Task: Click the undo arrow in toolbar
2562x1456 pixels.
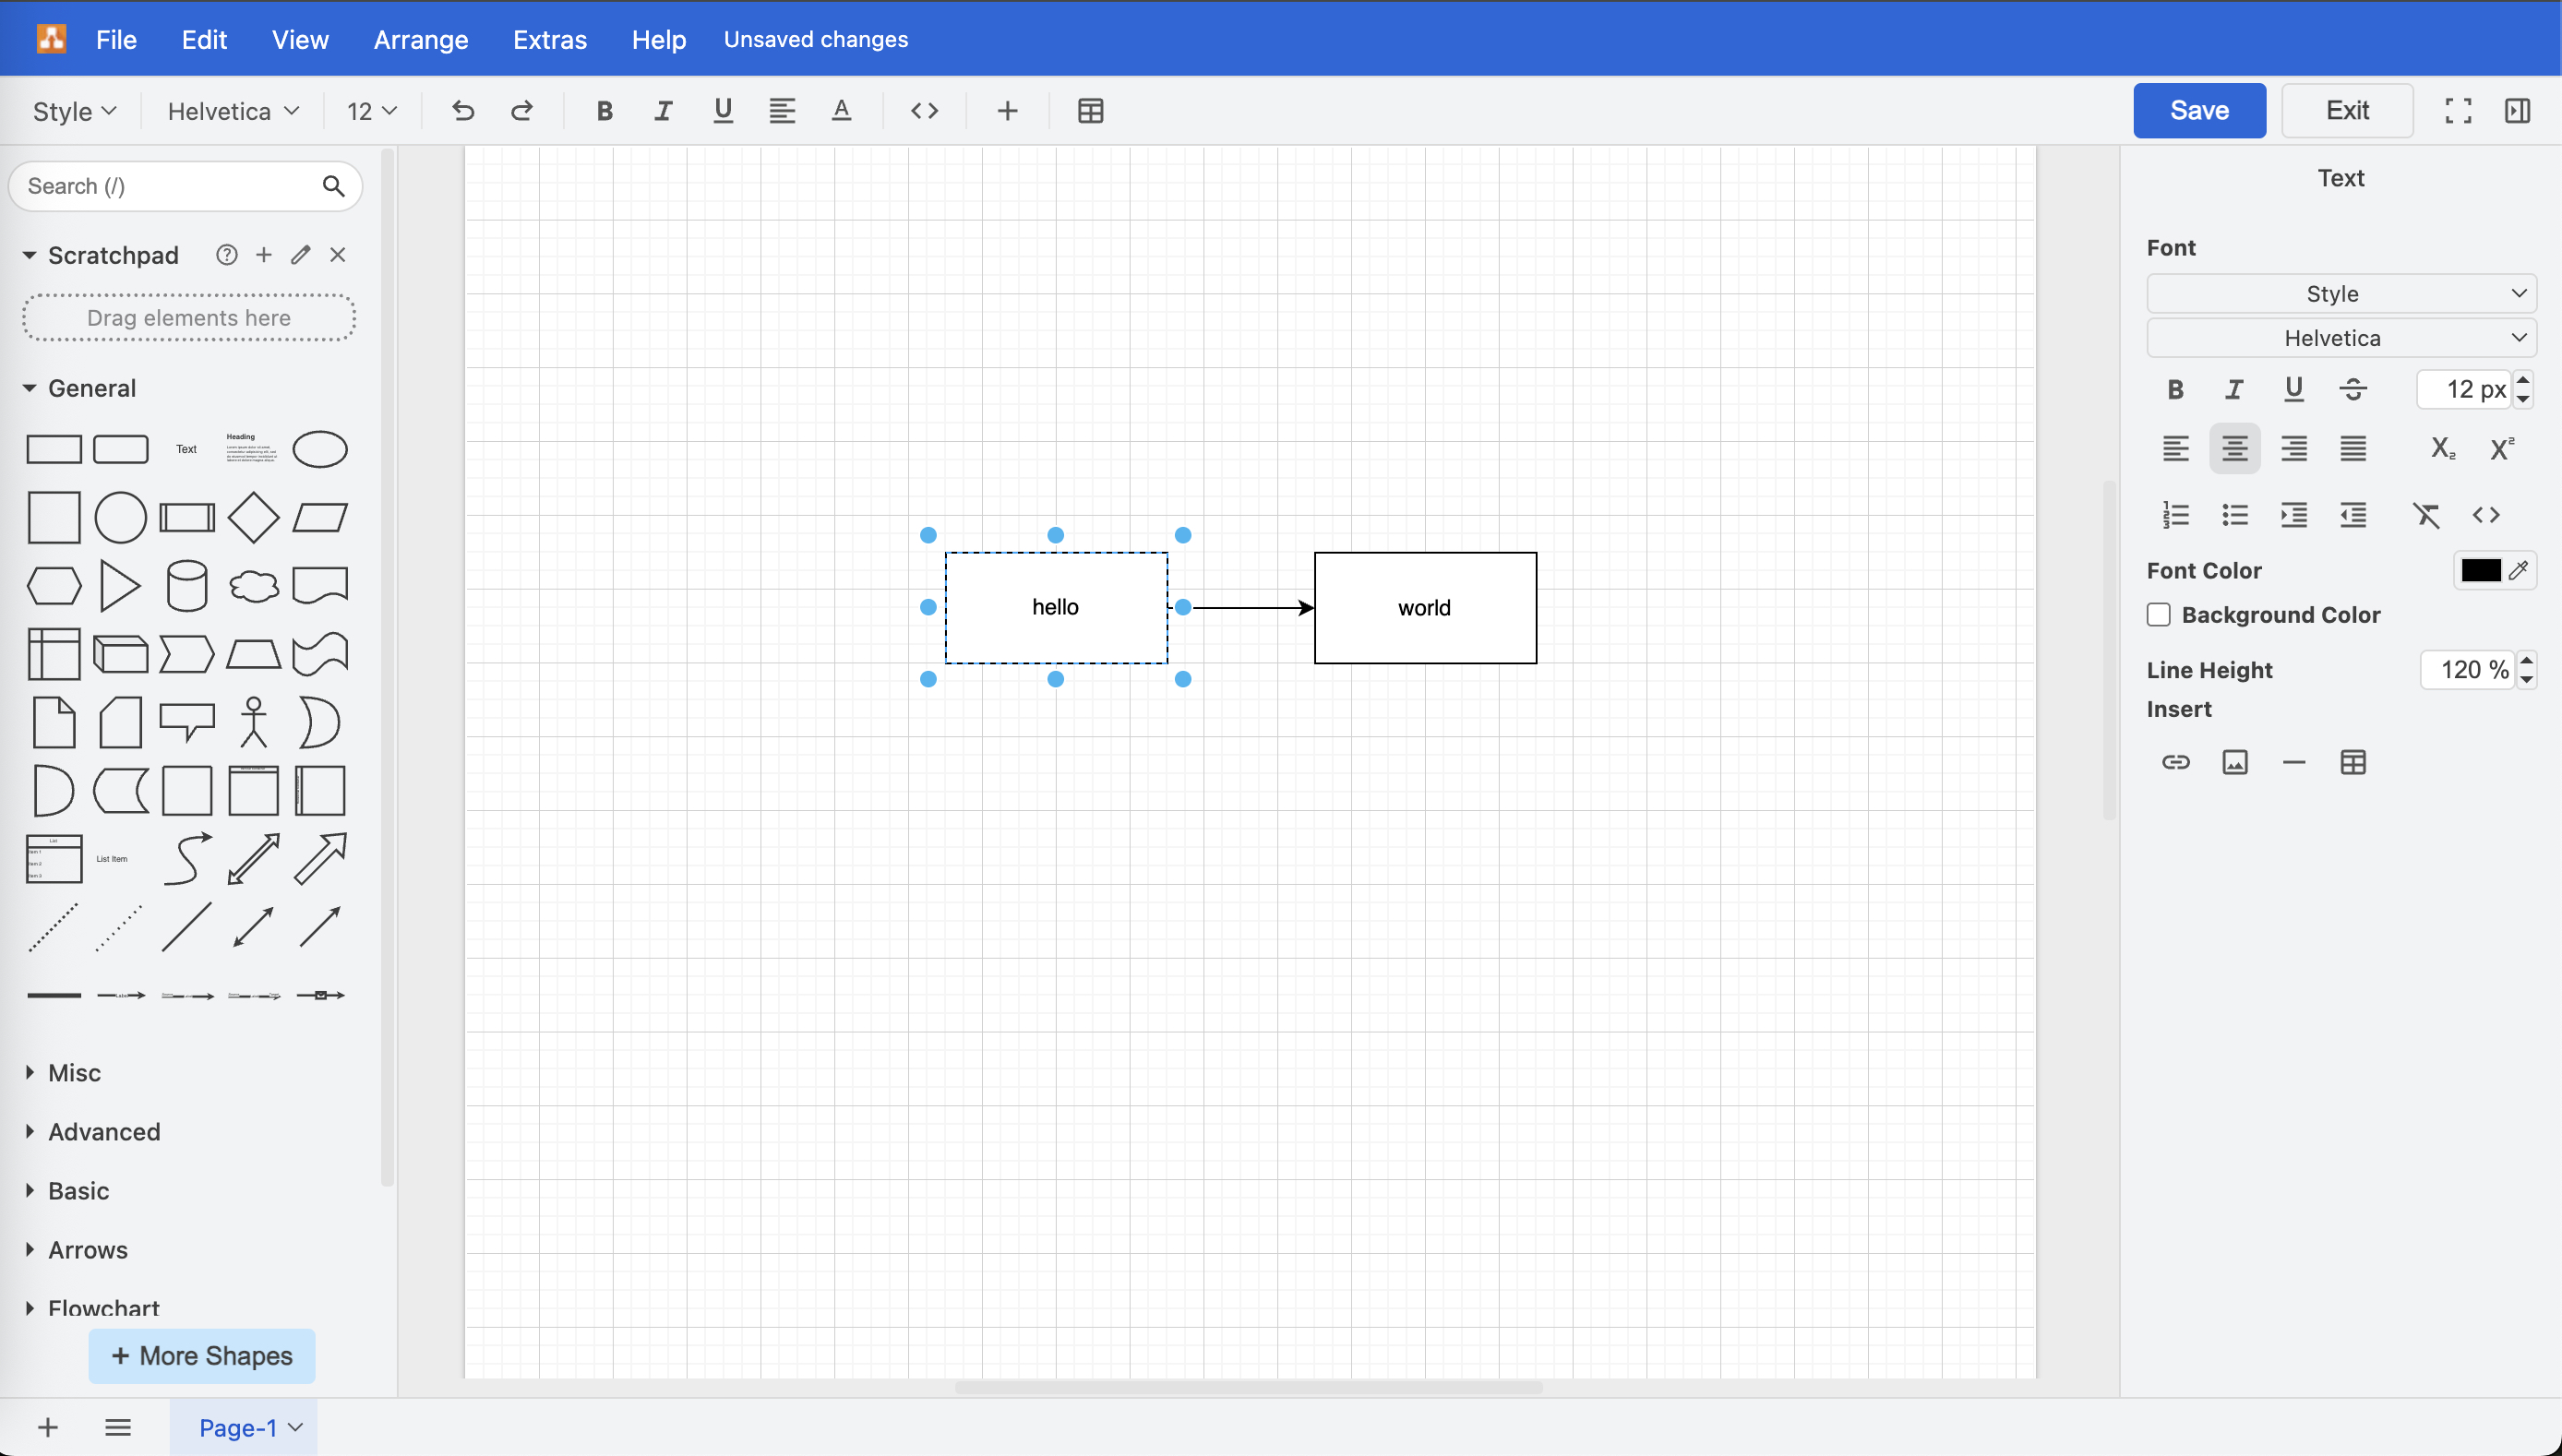Action: (x=462, y=111)
